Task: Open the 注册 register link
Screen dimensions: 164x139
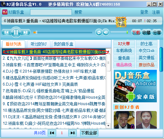Action: coord(156,12)
